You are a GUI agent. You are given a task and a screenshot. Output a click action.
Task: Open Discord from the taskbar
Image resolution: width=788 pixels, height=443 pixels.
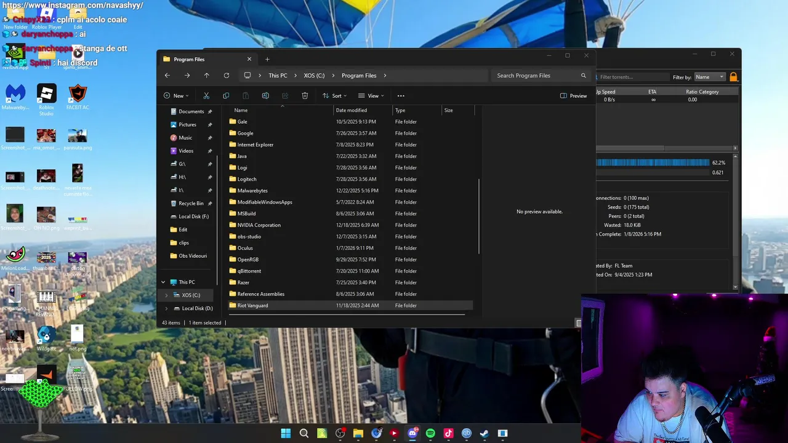point(412,433)
